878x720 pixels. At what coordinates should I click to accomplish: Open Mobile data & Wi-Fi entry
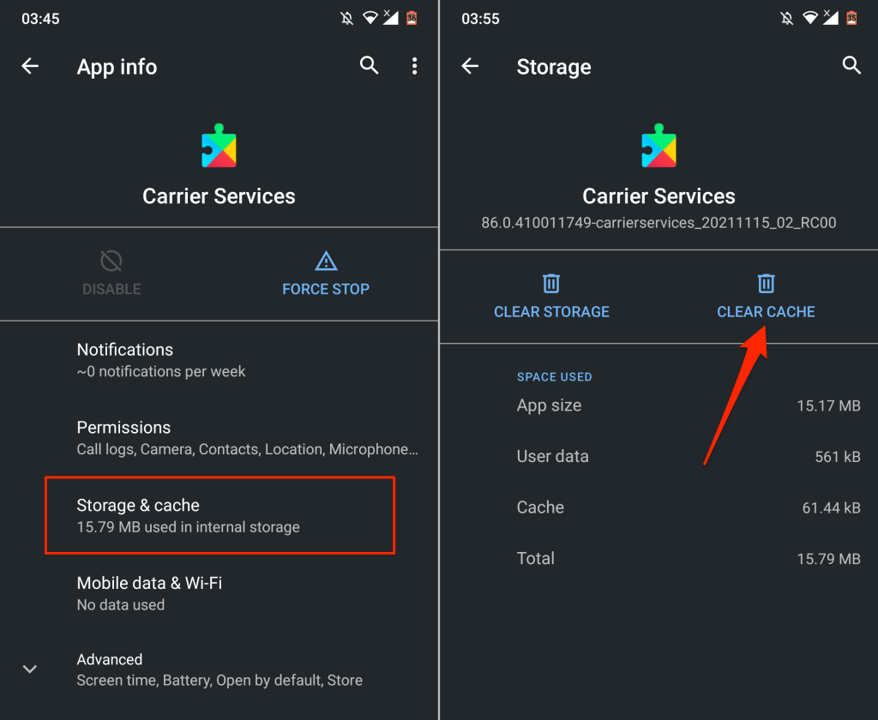(219, 593)
